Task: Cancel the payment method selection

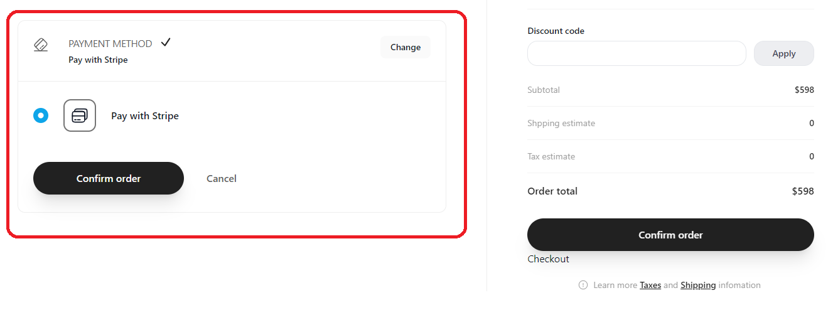Action: point(222,179)
